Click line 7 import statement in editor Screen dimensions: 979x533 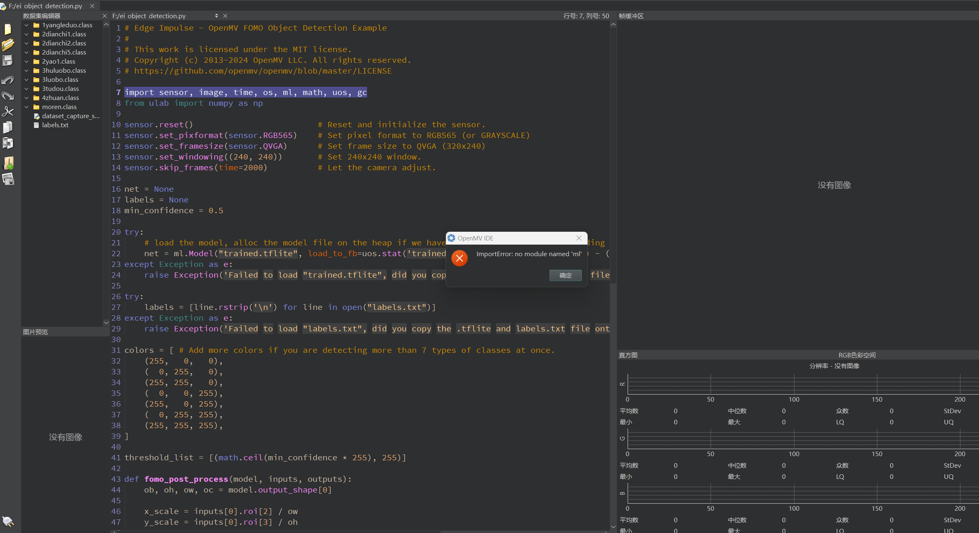point(246,92)
